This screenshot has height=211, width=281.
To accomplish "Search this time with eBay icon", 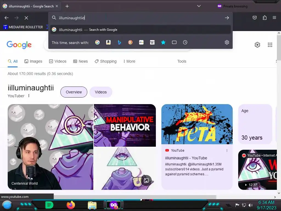I will (141, 42).
